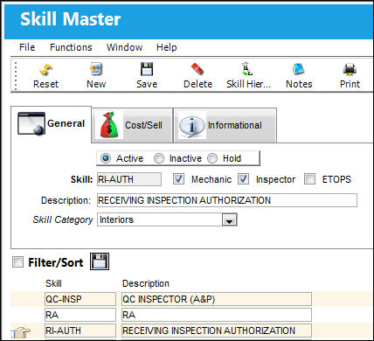Click the RA description cell
374x341 pixels.
pos(217,315)
